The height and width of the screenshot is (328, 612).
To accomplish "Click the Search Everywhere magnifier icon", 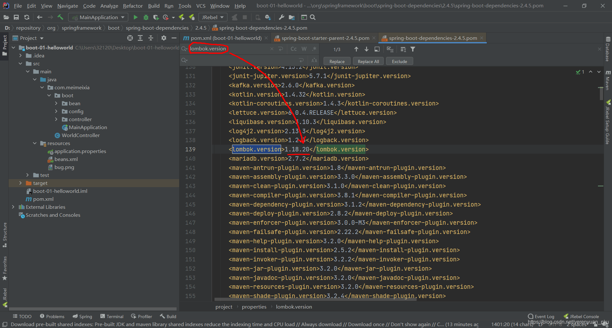I will pyautogui.click(x=313, y=17).
